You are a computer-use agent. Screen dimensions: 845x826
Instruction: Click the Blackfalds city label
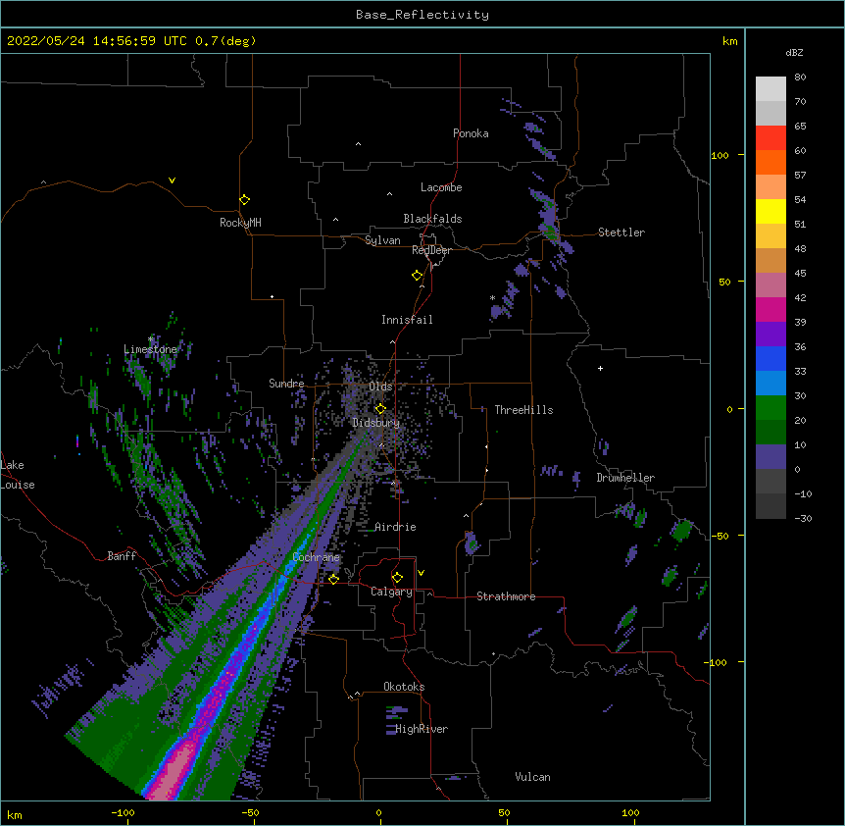[432, 219]
